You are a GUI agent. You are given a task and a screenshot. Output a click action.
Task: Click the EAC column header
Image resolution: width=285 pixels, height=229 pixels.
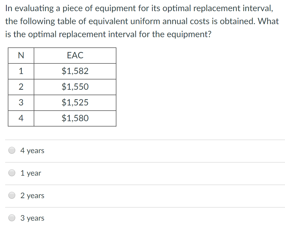click(x=75, y=55)
